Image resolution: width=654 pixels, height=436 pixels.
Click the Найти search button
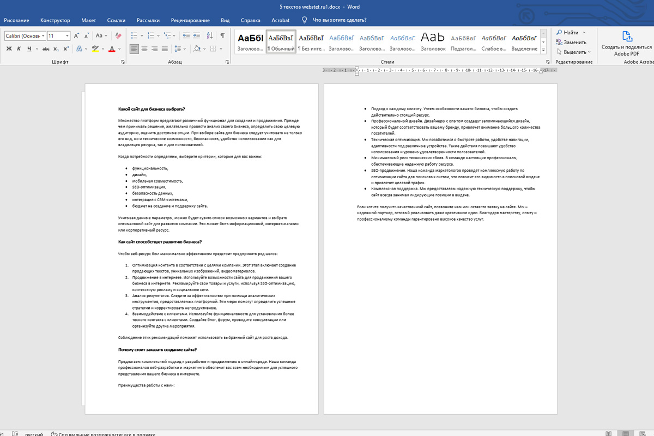tap(570, 32)
